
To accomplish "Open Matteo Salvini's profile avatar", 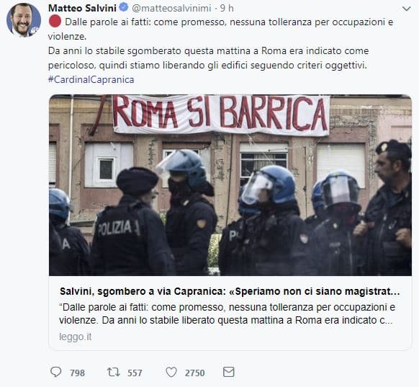I will pyautogui.click(x=24, y=20).
